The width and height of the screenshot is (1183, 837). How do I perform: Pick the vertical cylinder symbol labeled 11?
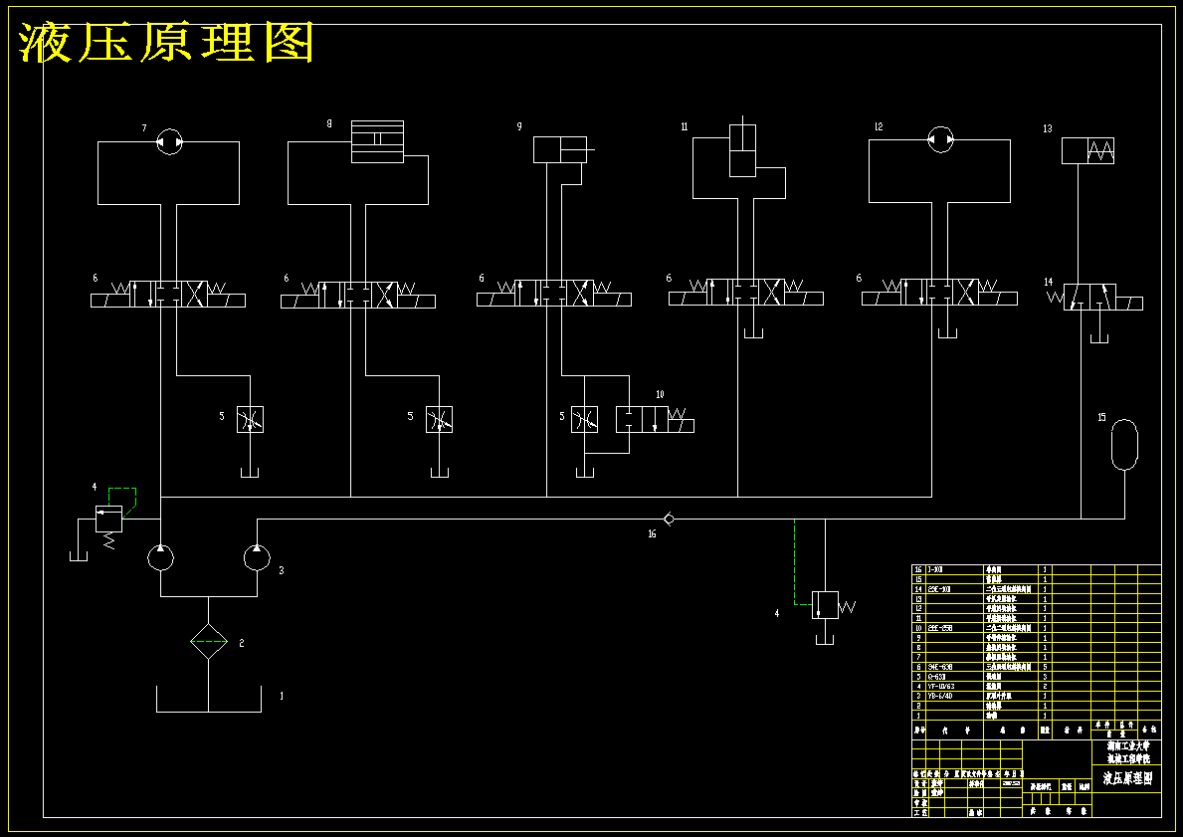click(742, 146)
